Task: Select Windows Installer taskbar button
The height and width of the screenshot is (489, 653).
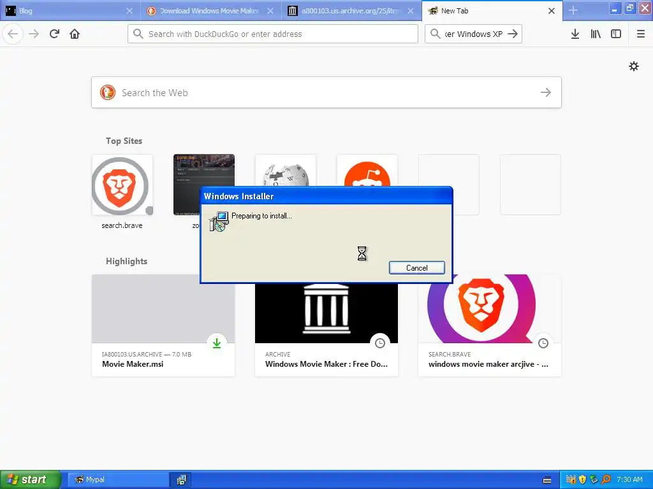Action: pyautogui.click(x=181, y=479)
